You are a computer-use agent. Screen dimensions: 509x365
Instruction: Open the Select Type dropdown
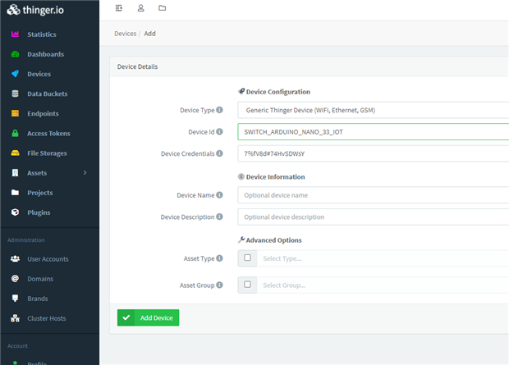[383, 258]
